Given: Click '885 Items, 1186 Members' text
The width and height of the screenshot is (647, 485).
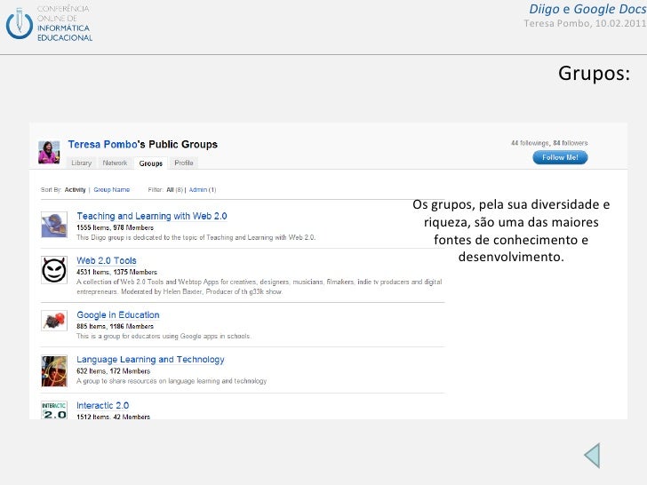Looking at the screenshot, I should tap(116, 326).
